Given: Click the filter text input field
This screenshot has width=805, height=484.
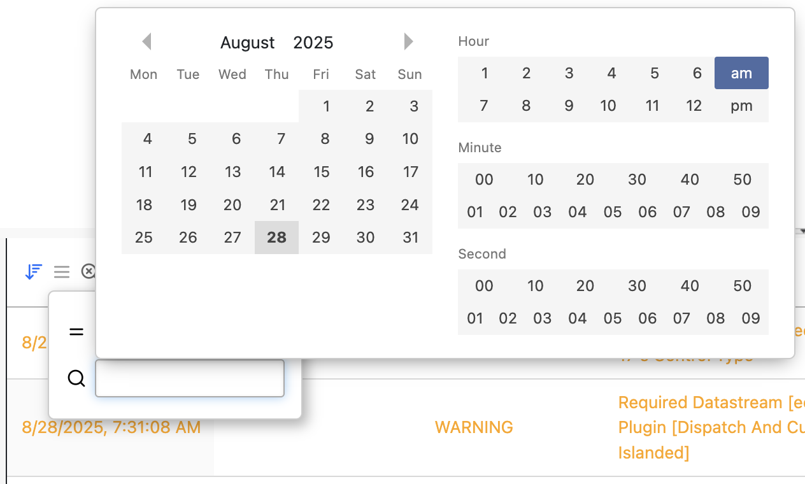Looking at the screenshot, I should point(190,378).
